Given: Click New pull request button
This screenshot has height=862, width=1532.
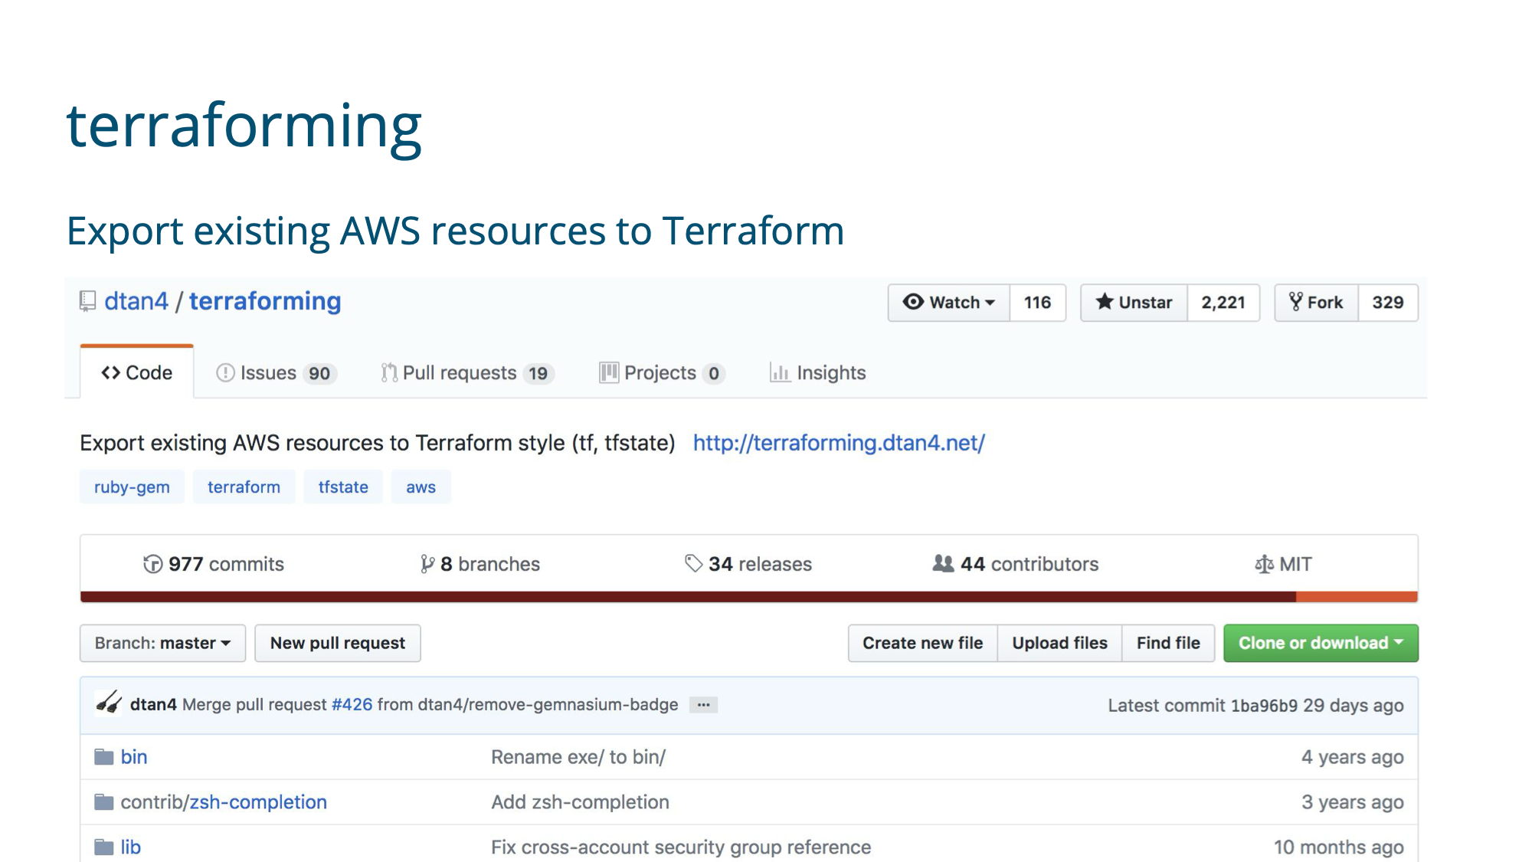Looking at the screenshot, I should (x=338, y=643).
